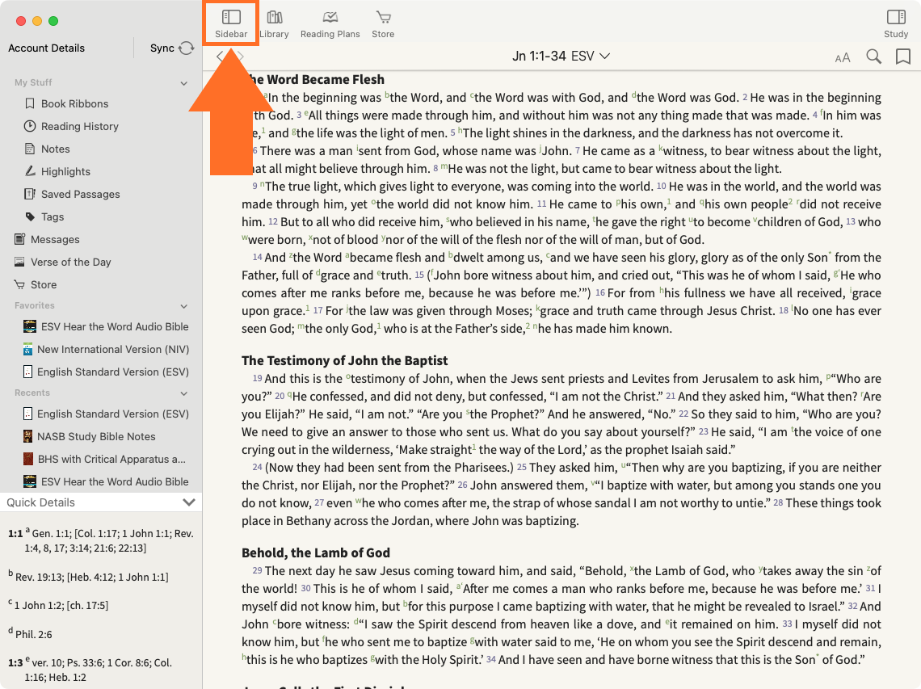Click the Verse of the Day icon
The height and width of the screenshot is (689, 921).
pos(19,262)
